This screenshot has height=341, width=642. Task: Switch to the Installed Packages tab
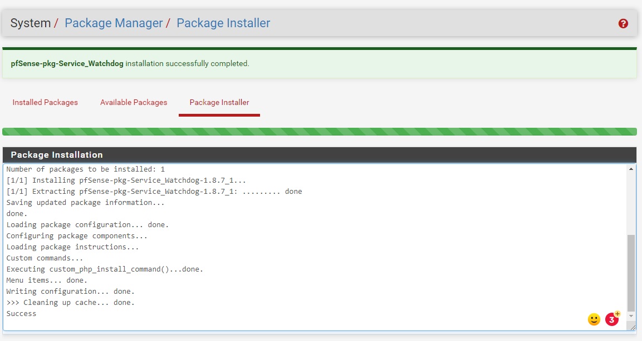click(45, 103)
